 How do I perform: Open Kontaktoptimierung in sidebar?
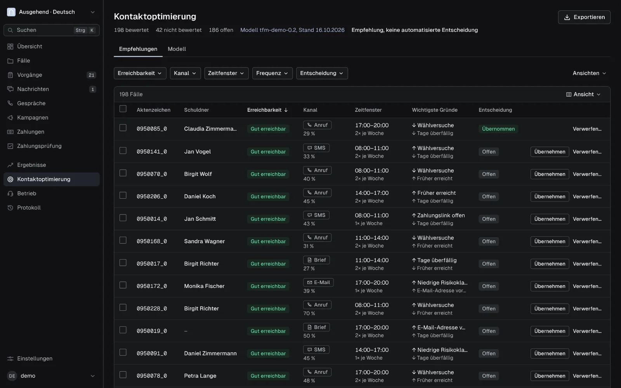(x=51, y=180)
